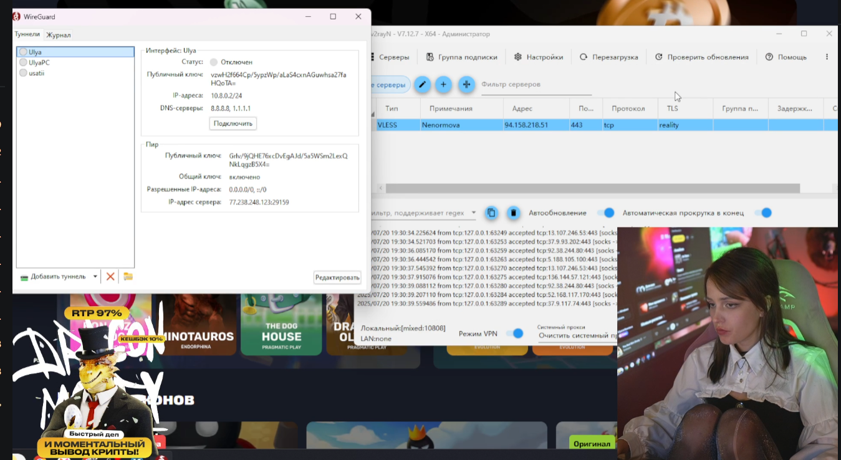Maximize the WireGuard window
The width and height of the screenshot is (841, 460).
[x=333, y=16]
